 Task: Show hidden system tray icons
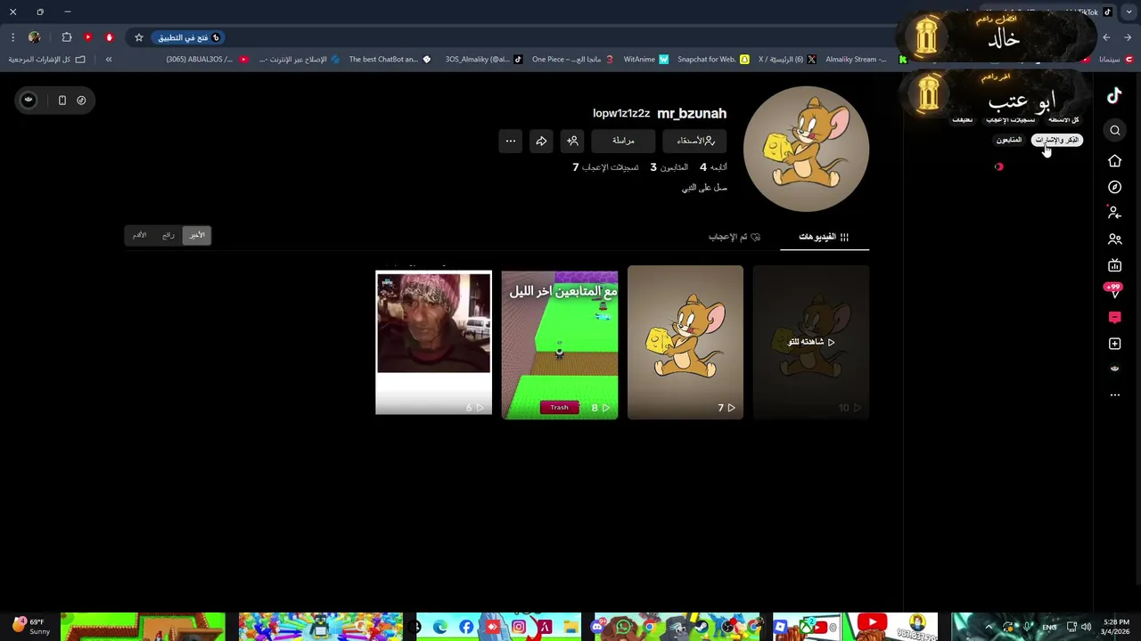988,627
